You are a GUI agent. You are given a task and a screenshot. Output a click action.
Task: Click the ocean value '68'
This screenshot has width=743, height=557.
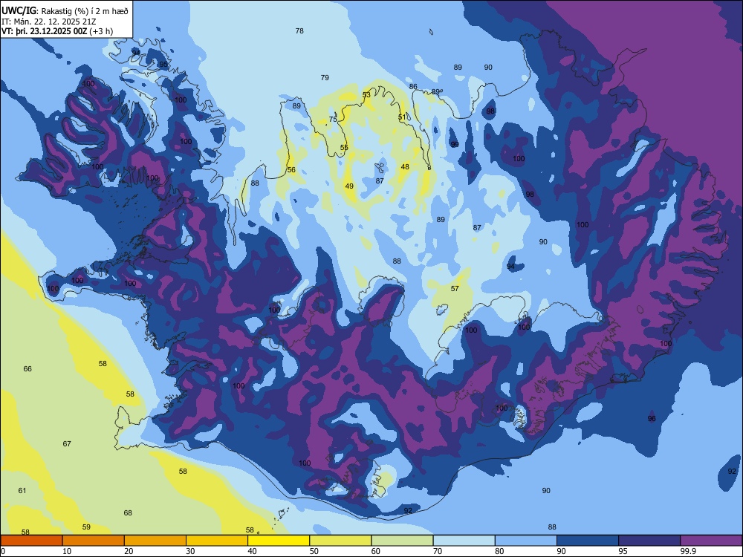128,512
